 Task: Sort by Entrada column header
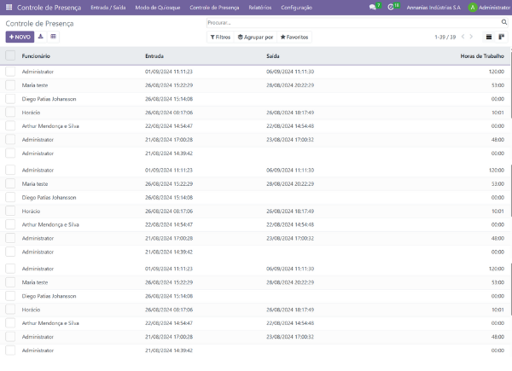154,56
